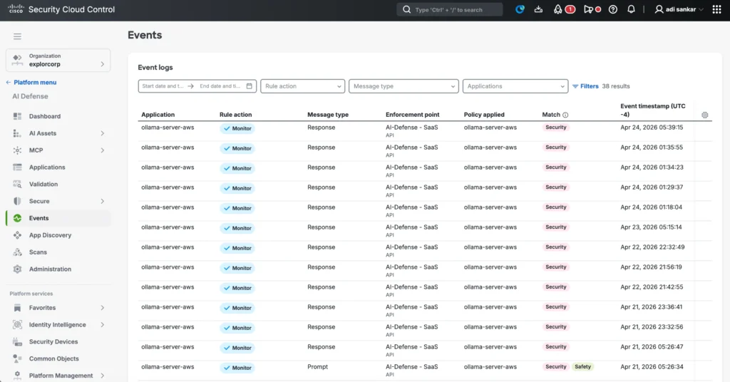Image resolution: width=730 pixels, height=382 pixels.
Task: Click the Match info icon
Action: click(565, 115)
